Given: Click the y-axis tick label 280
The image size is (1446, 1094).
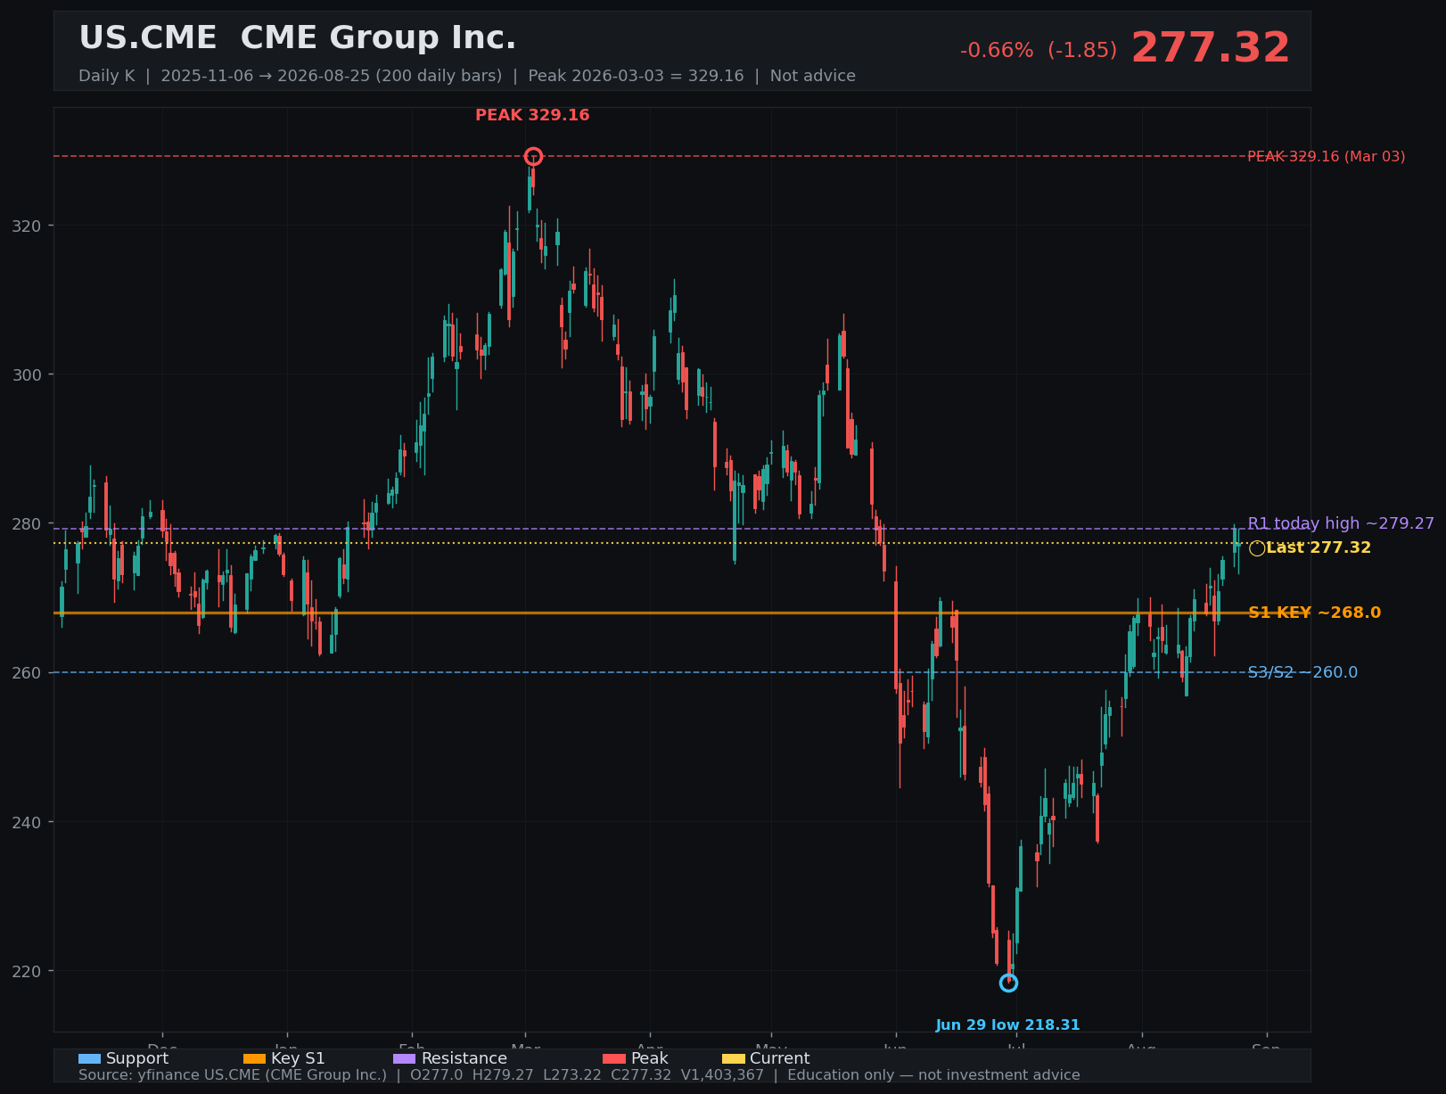Looking at the screenshot, I should click(x=26, y=524).
